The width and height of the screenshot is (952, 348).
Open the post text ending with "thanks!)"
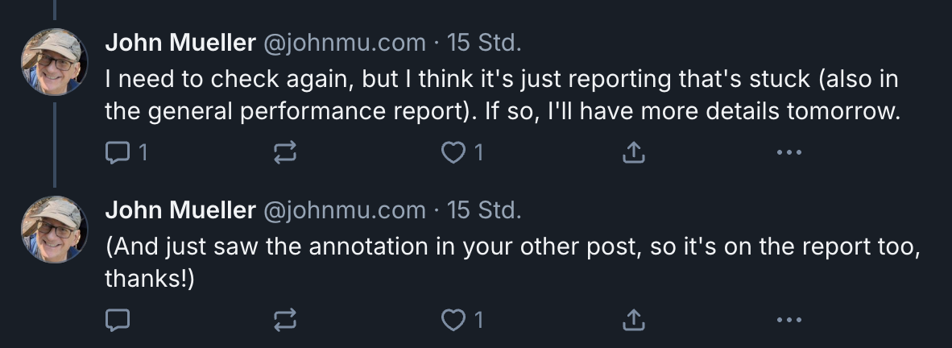499,263
